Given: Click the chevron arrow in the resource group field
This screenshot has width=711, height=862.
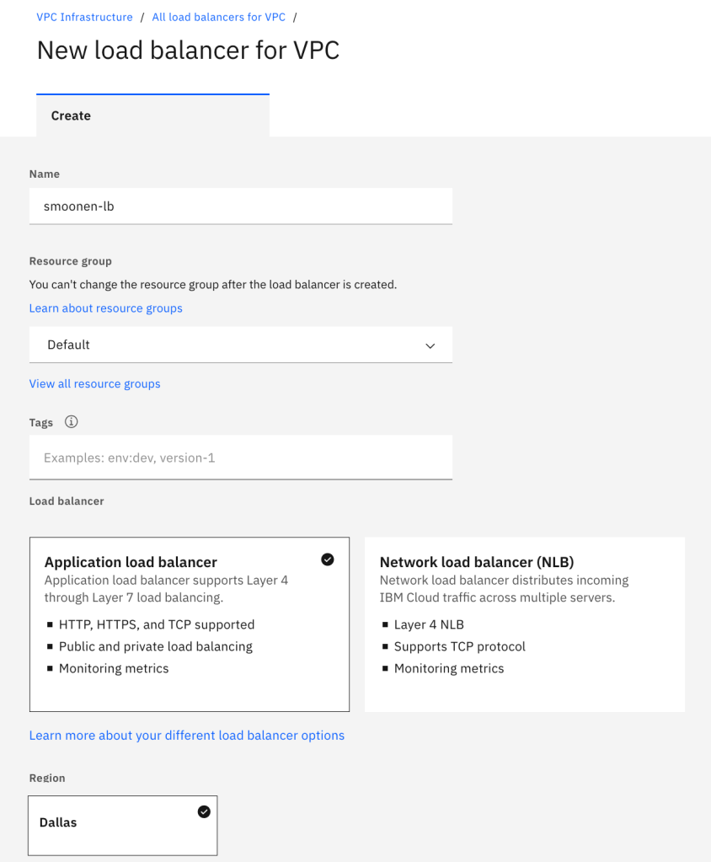Looking at the screenshot, I should (430, 345).
